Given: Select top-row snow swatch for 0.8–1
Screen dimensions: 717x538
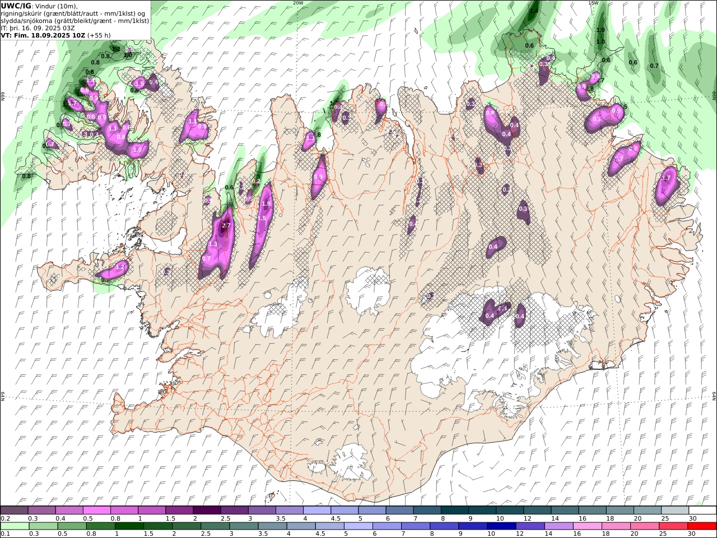Looking at the screenshot, I should 124,510.
